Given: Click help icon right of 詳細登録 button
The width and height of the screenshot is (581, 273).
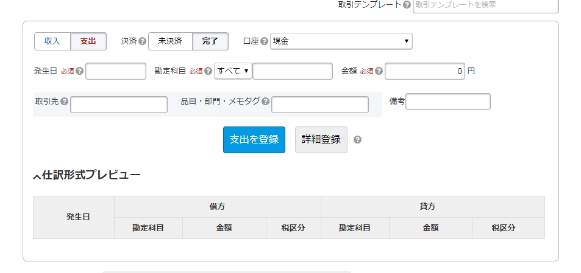Looking at the screenshot, I should pyautogui.click(x=358, y=140).
